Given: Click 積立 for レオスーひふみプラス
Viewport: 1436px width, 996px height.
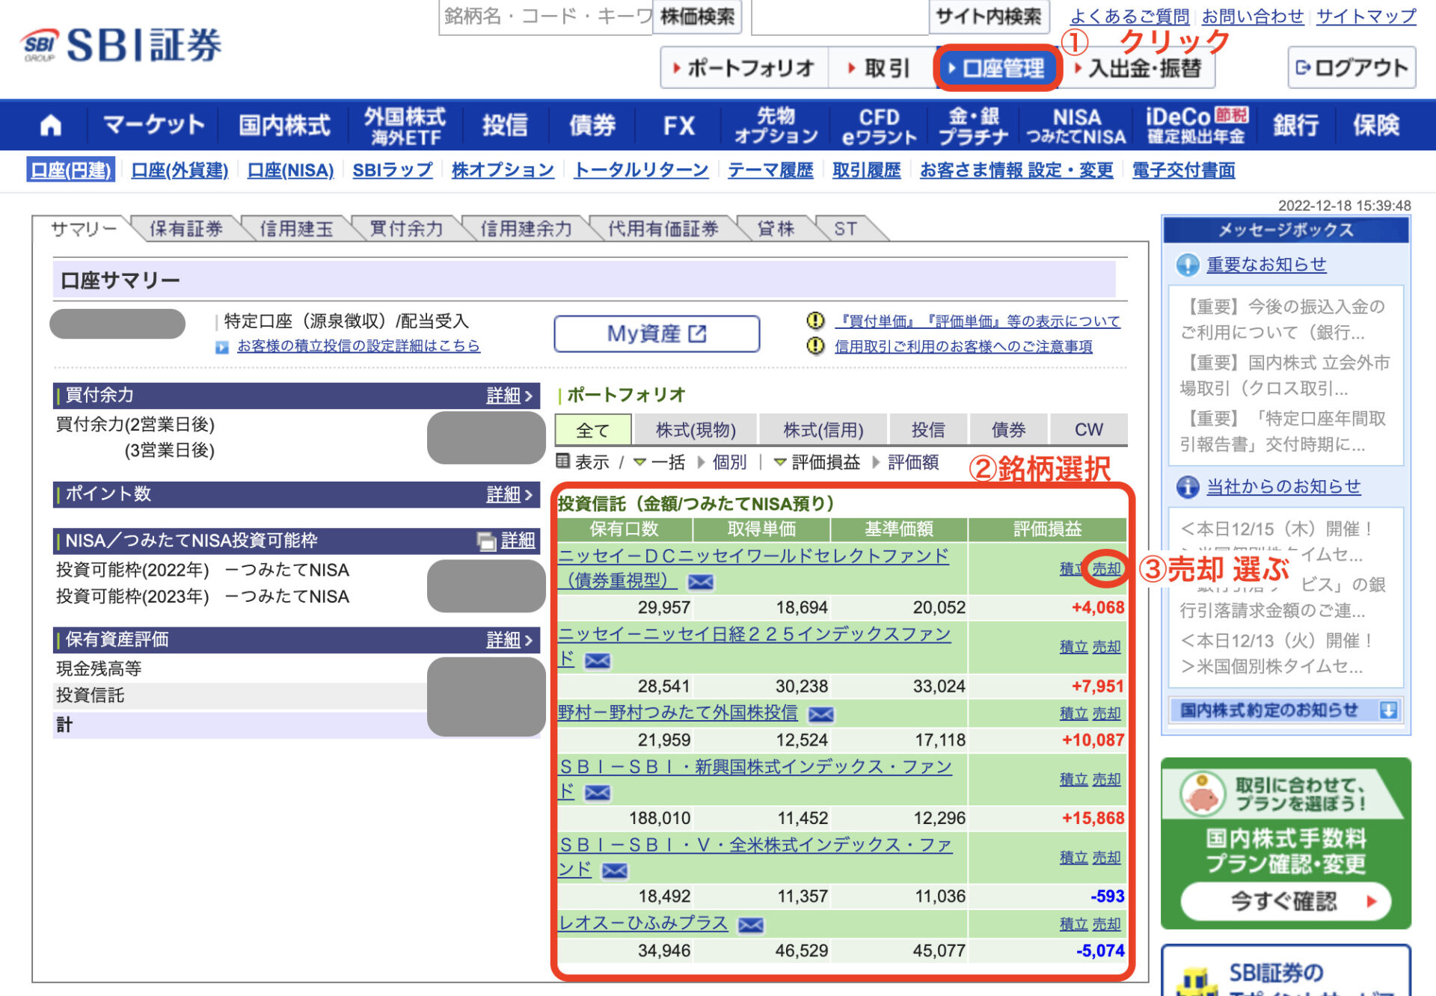Looking at the screenshot, I should coord(1074,925).
